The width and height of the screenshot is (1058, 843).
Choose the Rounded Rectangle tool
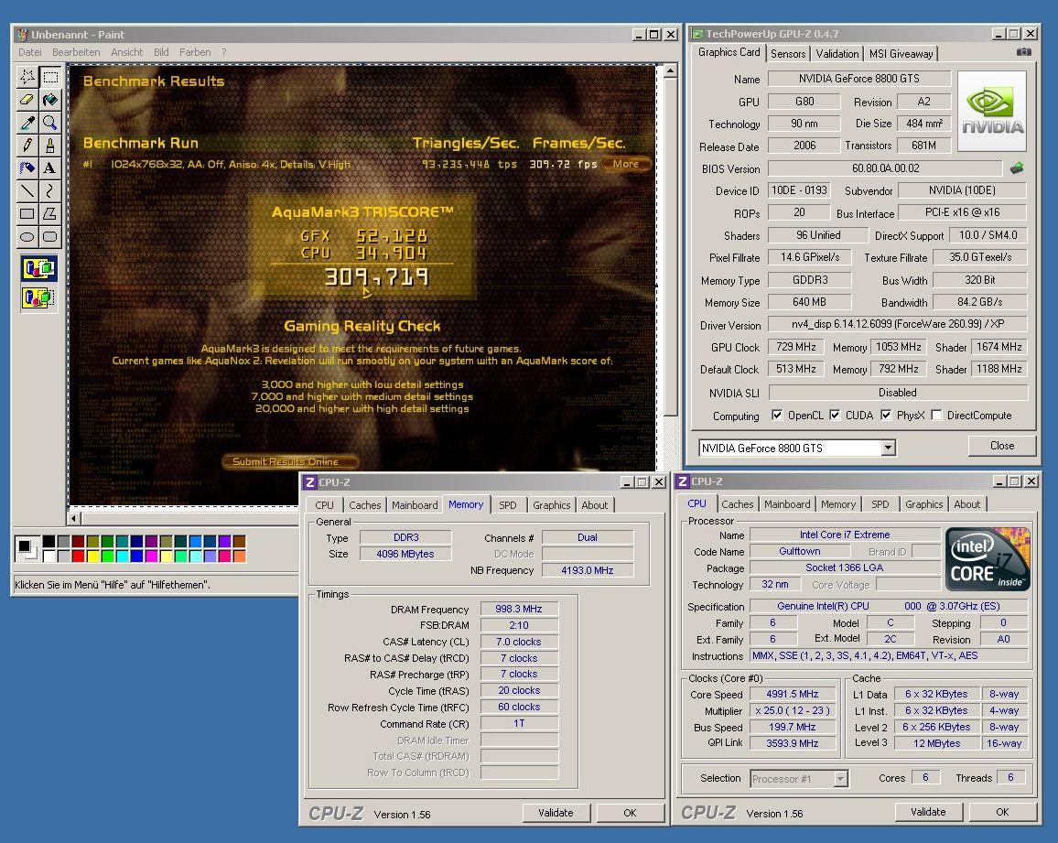click(50, 237)
